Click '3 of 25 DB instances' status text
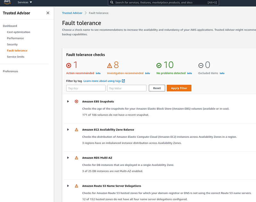This screenshot has width=256, height=202. (x=113, y=171)
